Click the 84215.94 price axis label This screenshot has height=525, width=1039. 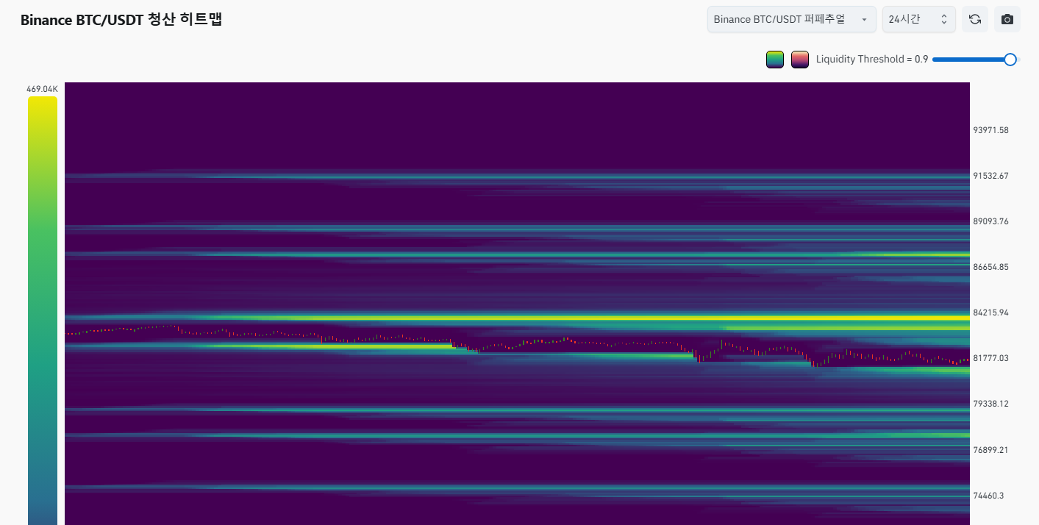coord(991,312)
